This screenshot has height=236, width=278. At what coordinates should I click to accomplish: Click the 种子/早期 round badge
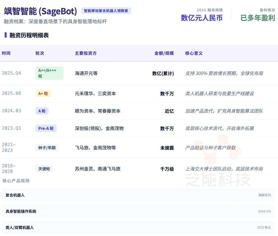47,148
